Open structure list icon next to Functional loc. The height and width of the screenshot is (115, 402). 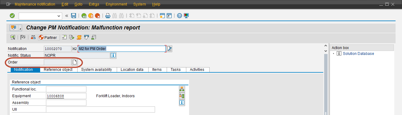[x=182, y=89]
